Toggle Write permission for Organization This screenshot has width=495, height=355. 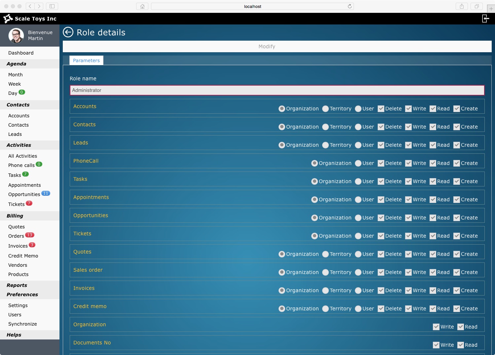tap(436, 327)
